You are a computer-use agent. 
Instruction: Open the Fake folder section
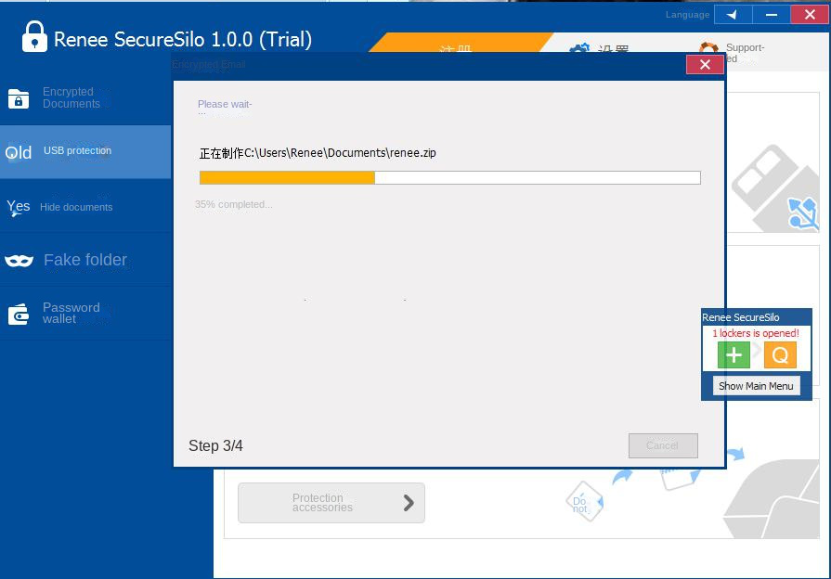(x=85, y=261)
